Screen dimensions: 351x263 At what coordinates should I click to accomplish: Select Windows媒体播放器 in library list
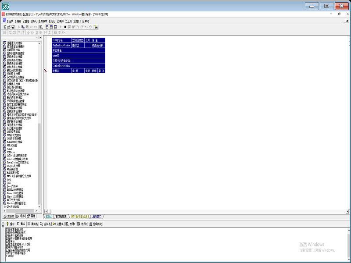click(16, 203)
